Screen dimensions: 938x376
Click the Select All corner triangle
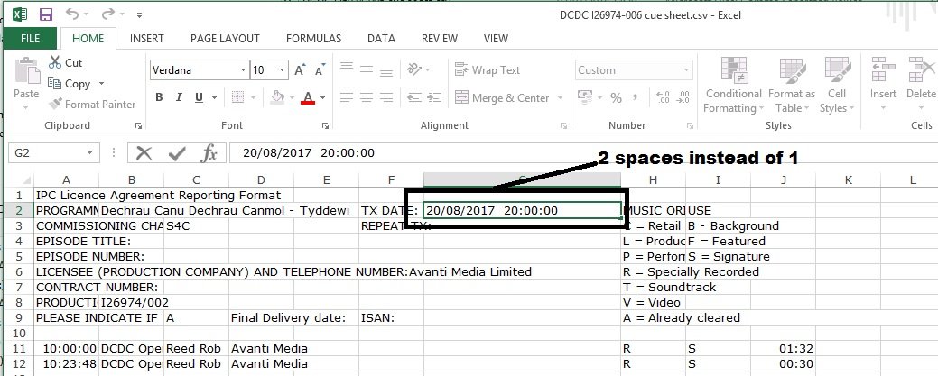[x=25, y=179]
